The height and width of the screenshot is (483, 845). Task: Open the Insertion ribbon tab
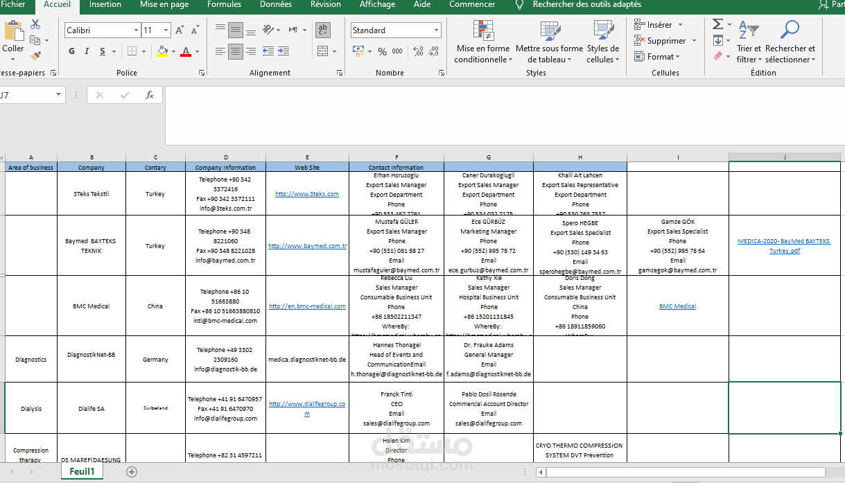click(105, 5)
